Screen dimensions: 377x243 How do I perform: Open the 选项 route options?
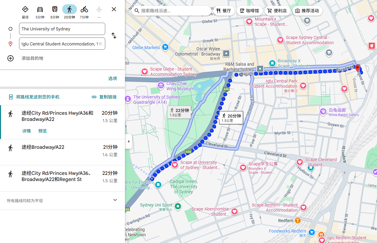[113, 79]
